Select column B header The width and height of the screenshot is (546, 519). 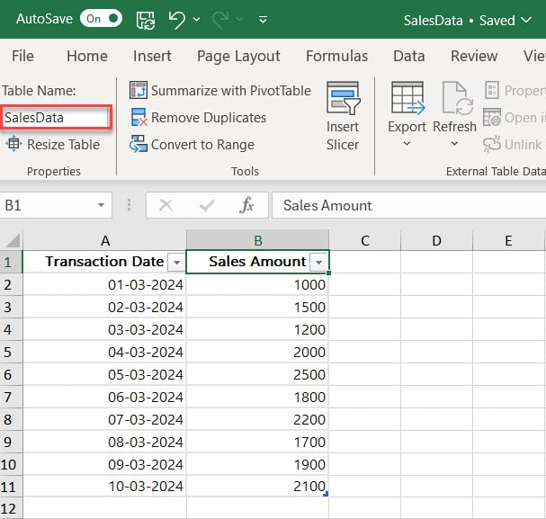257,240
